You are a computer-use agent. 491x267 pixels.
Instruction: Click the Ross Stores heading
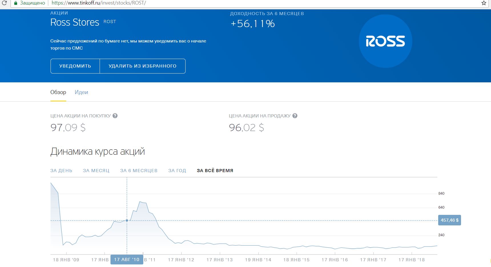pos(75,22)
